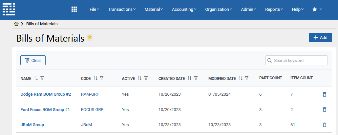Click the PART COUNT column header

270,78
